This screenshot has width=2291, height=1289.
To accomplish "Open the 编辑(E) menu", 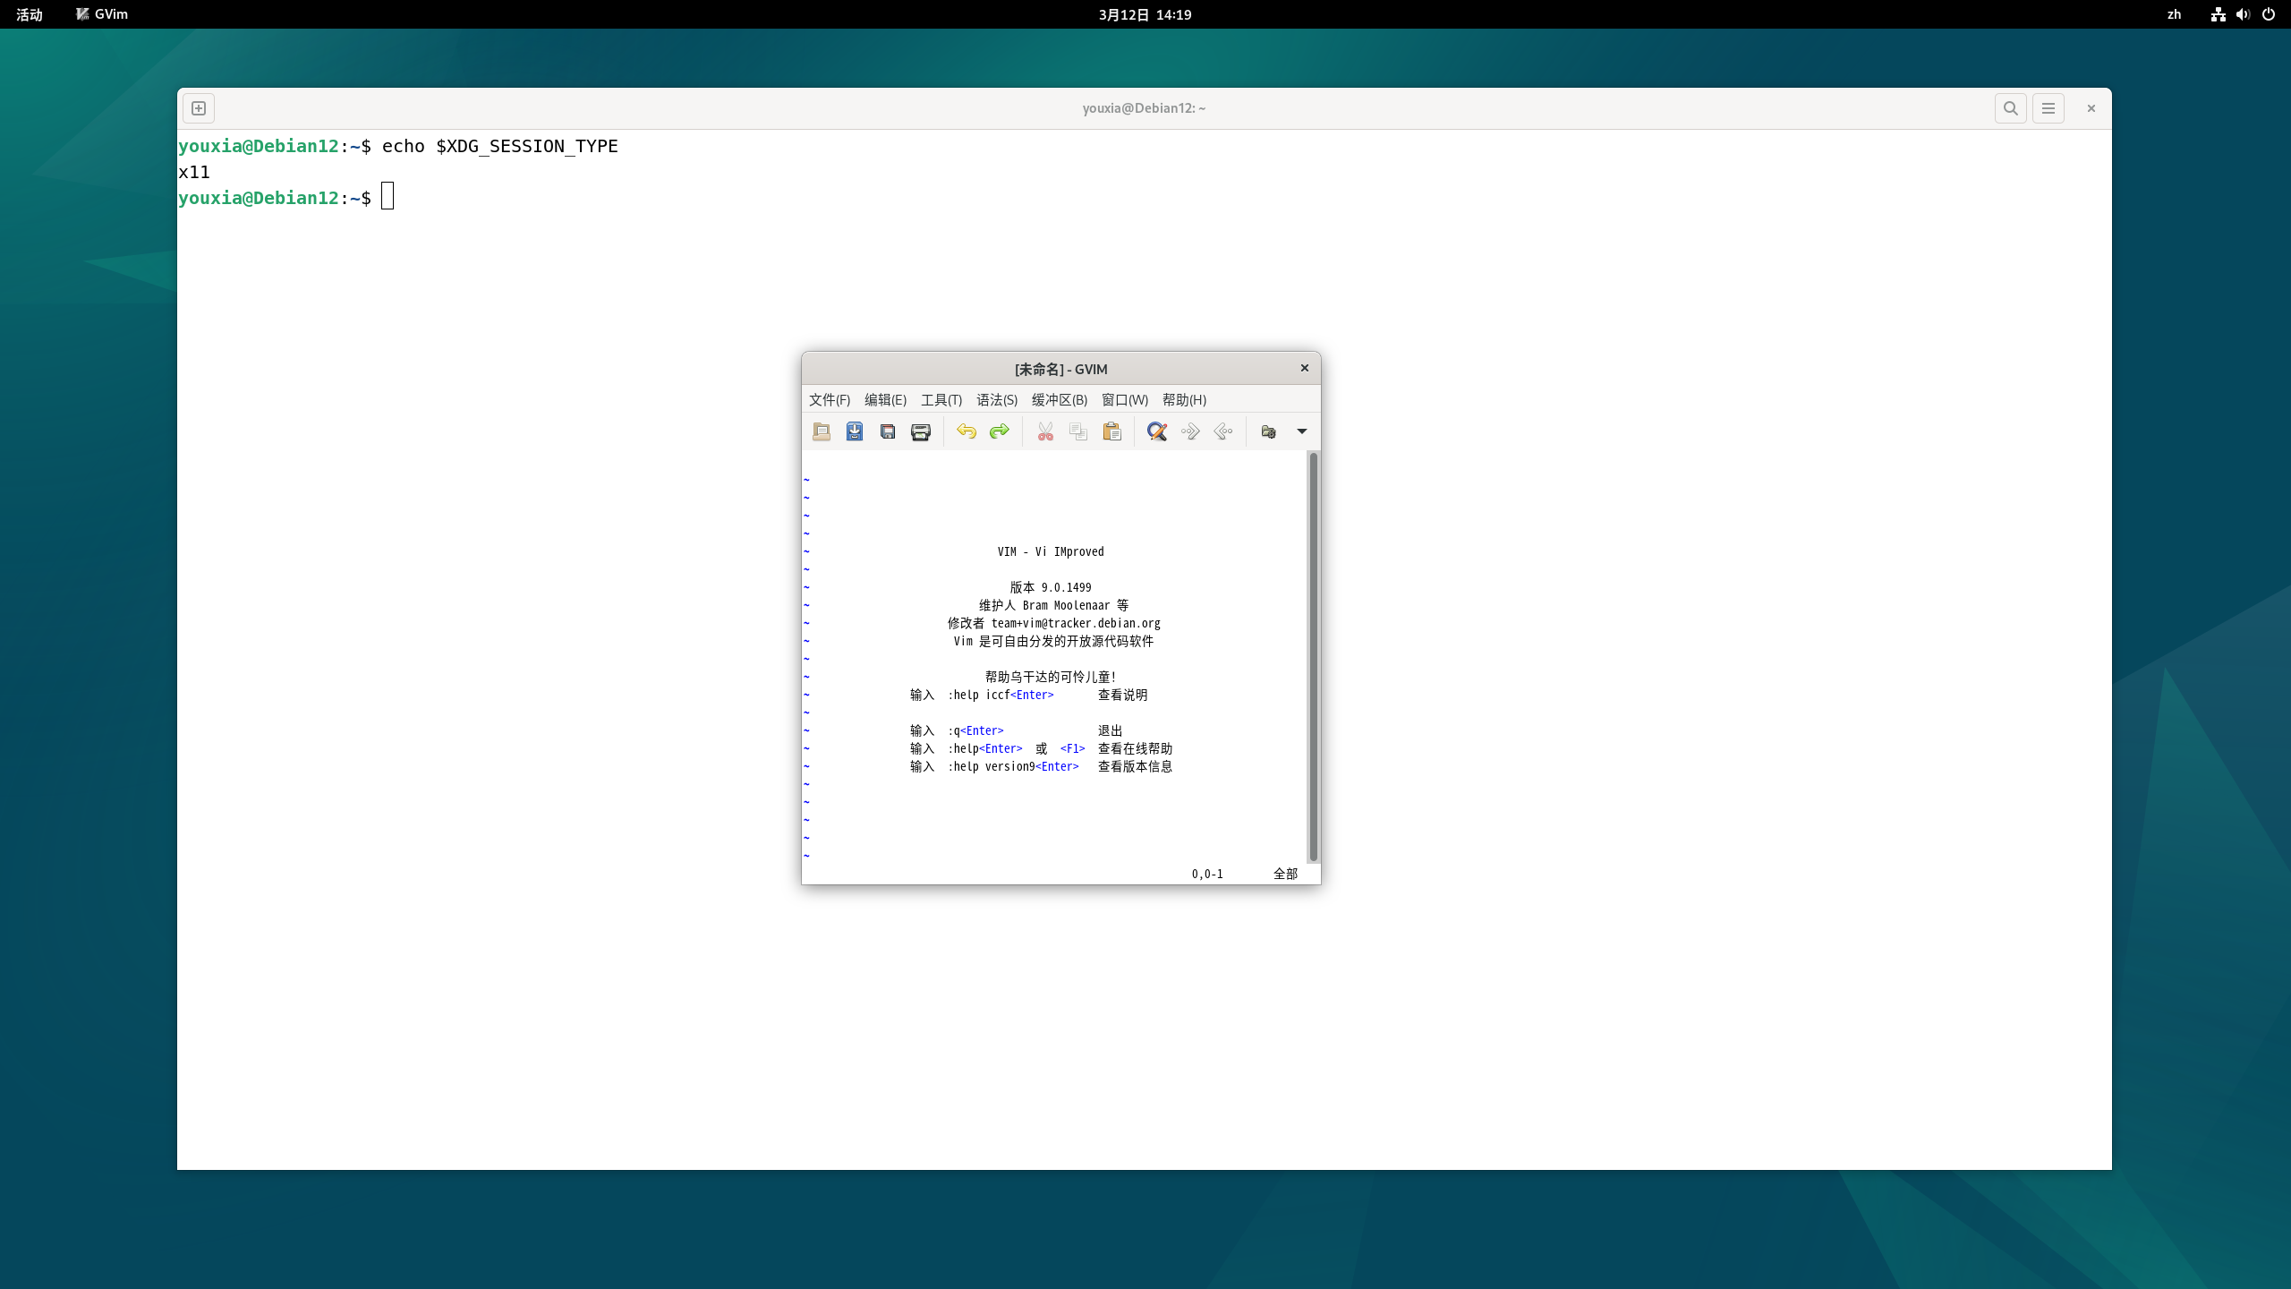I will point(884,400).
